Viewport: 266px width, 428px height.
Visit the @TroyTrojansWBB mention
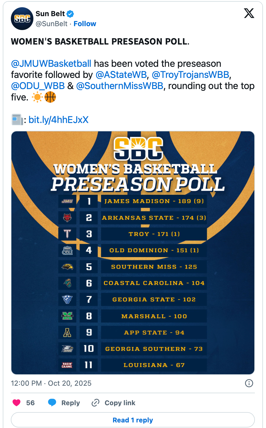[x=191, y=75]
